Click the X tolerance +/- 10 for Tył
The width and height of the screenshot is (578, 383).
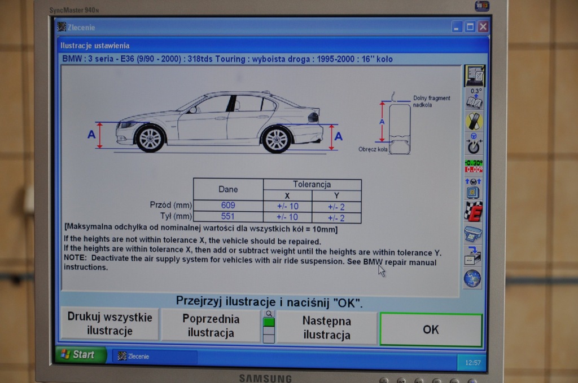click(287, 217)
